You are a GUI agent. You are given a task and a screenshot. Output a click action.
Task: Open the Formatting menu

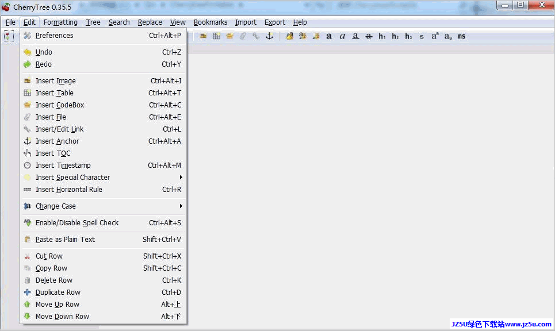(x=60, y=22)
